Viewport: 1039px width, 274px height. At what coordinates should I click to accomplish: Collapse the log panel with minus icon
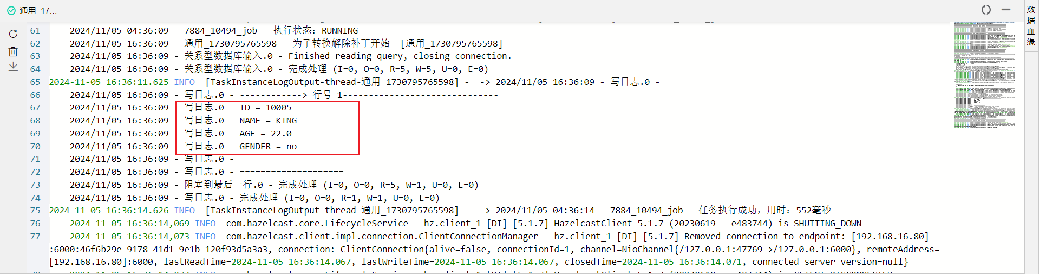tap(1006, 10)
